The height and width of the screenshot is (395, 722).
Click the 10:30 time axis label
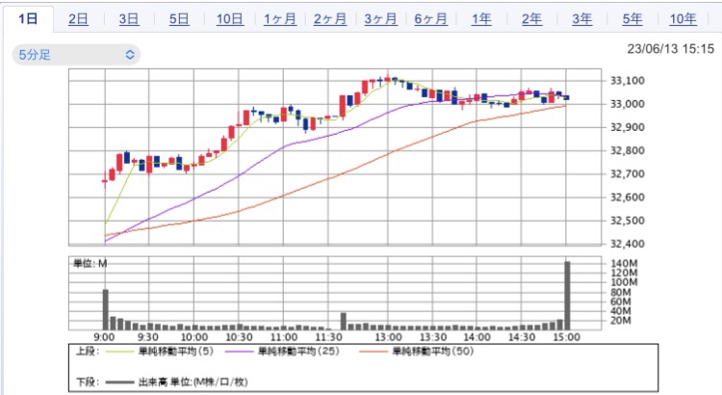tap(239, 337)
